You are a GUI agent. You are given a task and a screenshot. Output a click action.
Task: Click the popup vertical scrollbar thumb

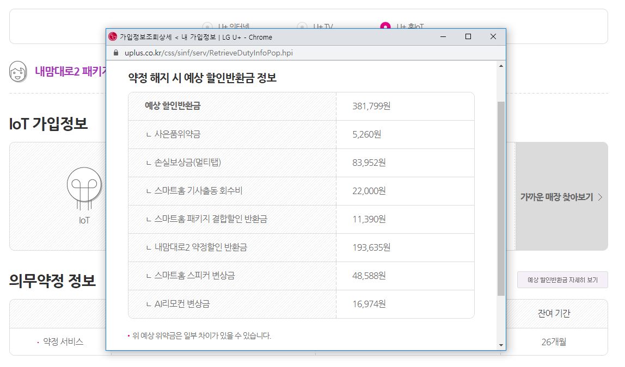(x=500, y=198)
